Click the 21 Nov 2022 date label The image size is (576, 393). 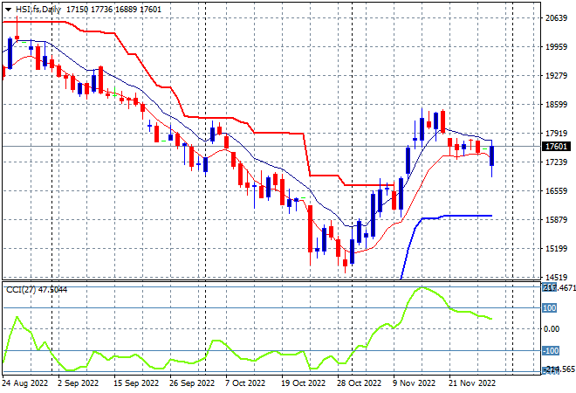point(471,383)
